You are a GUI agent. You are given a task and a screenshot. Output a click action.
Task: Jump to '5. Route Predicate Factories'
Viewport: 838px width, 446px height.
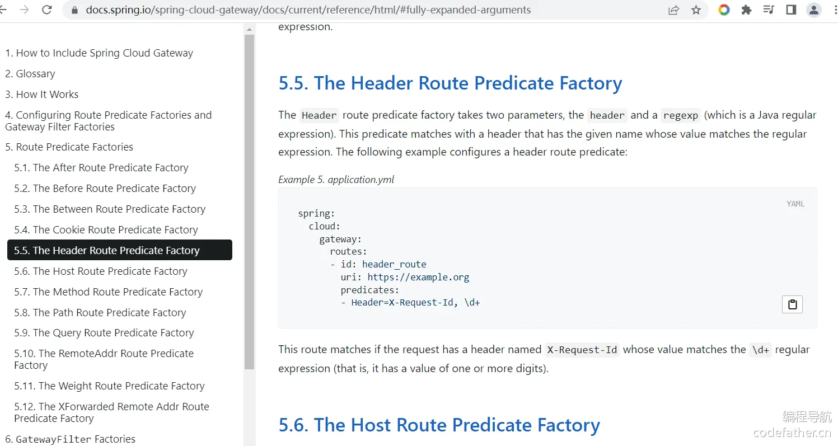[x=69, y=147]
